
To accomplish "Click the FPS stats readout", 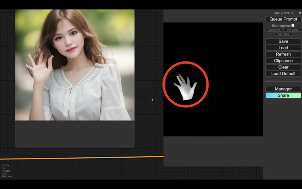I will tap(6, 177).
